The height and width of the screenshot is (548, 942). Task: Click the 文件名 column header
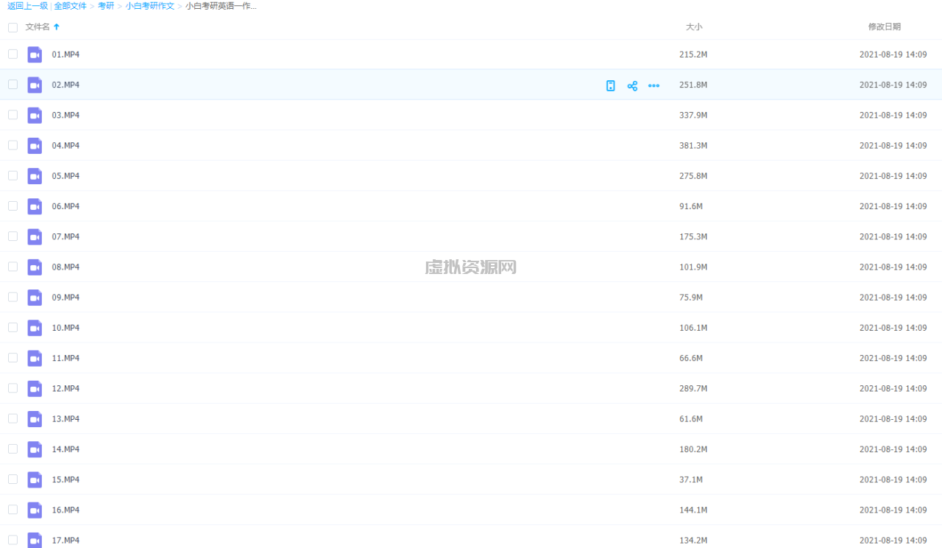click(x=38, y=27)
